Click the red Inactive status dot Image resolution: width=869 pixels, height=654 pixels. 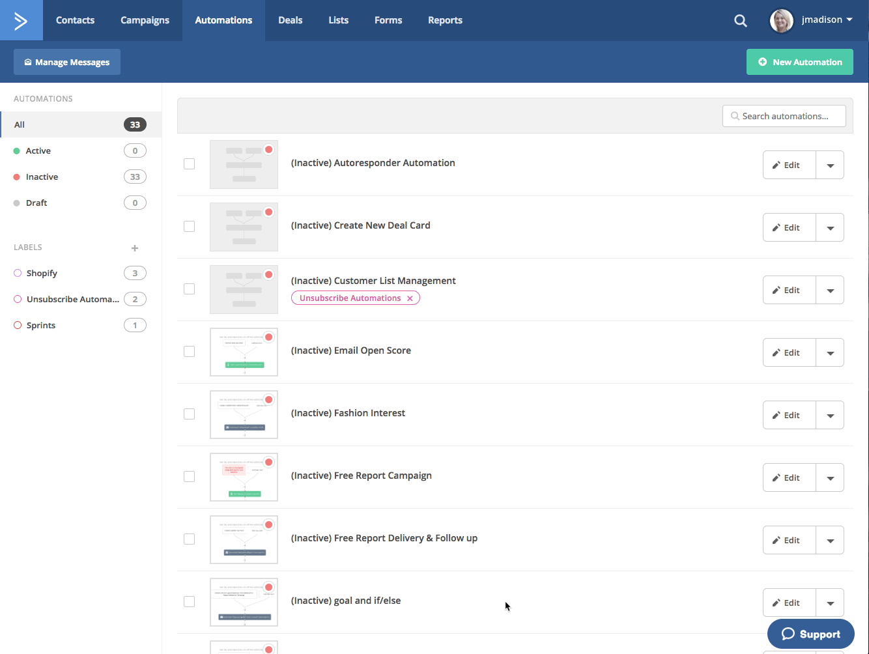click(17, 177)
